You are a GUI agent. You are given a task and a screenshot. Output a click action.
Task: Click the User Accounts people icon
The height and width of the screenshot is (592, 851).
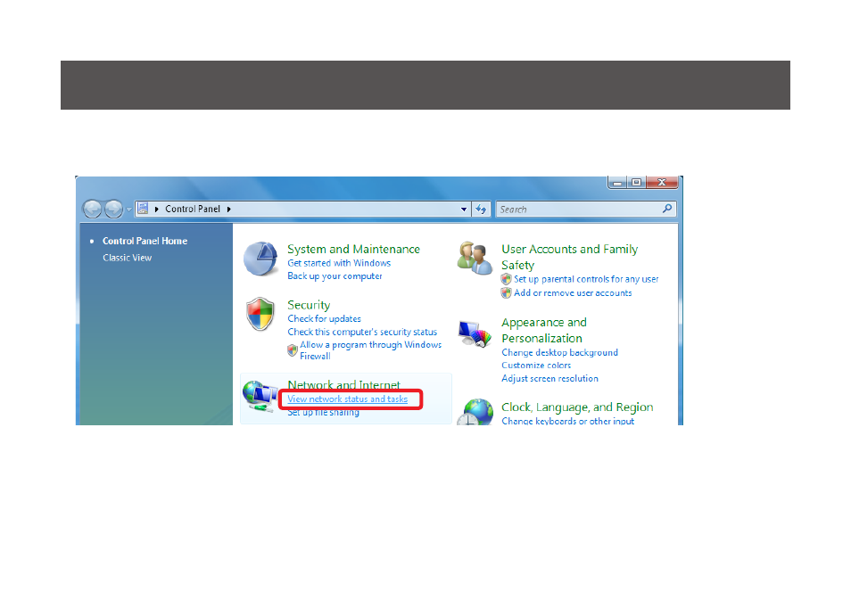[475, 259]
